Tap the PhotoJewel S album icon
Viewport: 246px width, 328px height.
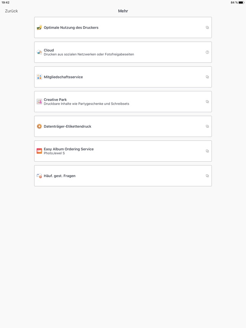point(39,151)
